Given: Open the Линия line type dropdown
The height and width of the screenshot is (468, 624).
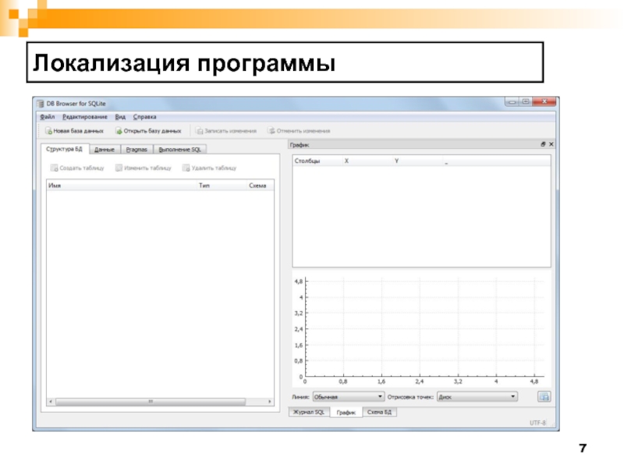Looking at the screenshot, I should click(348, 396).
